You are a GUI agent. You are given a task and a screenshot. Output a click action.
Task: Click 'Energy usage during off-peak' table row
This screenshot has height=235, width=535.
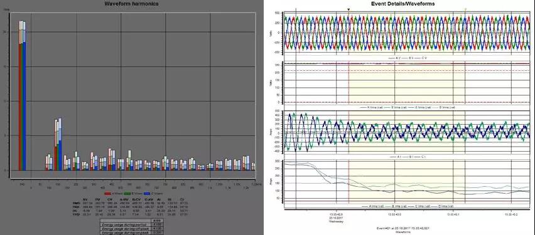point(132,229)
